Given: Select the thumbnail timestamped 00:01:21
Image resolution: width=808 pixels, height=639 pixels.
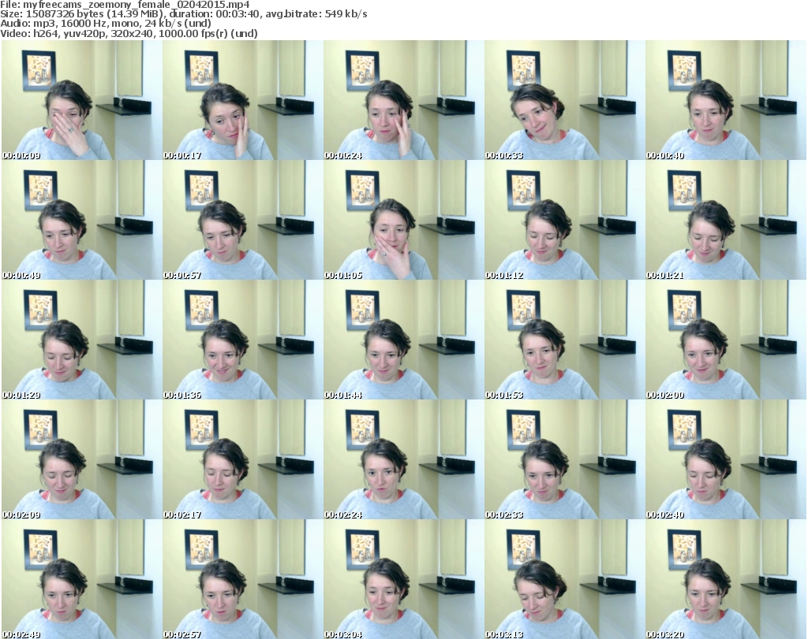Looking at the screenshot, I should tap(726, 220).
